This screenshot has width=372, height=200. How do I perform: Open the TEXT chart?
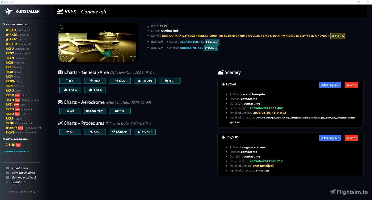70,81
